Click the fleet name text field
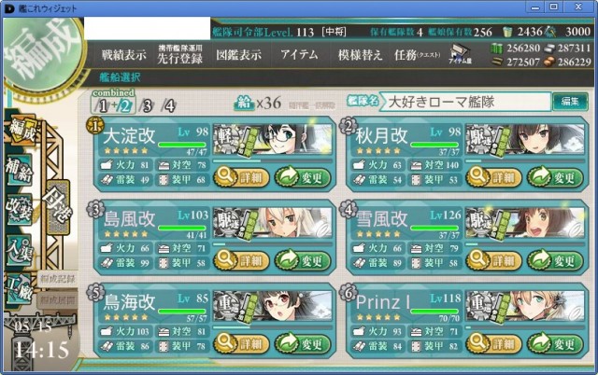The height and width of the screenshot is (375, 598). pyautogui.click(x=466, y=102)
